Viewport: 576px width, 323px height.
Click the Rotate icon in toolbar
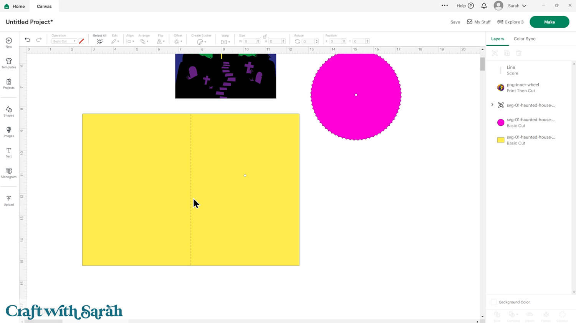[297, 41]
